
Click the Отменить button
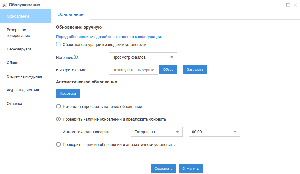(x=190, y=169)
